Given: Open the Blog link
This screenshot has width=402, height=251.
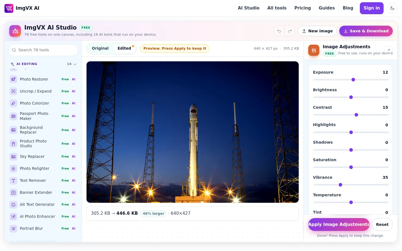Looking at the screenshot, I should pyautogui.click(x=348, y=8).
